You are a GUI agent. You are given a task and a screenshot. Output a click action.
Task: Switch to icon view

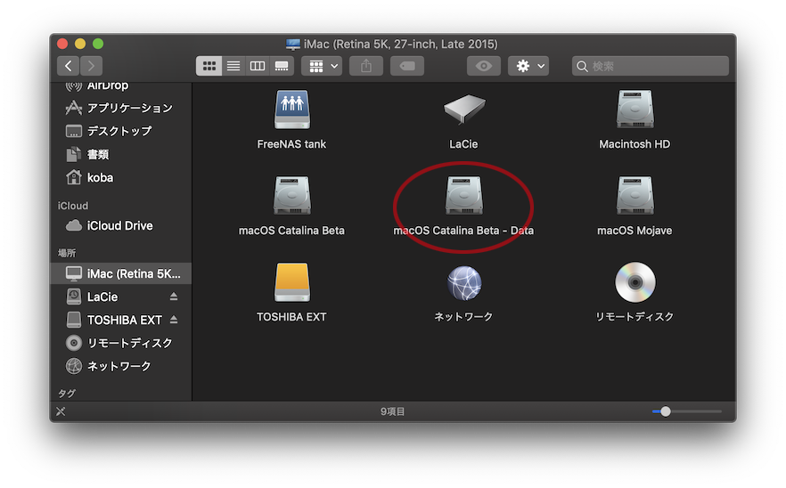209,66
